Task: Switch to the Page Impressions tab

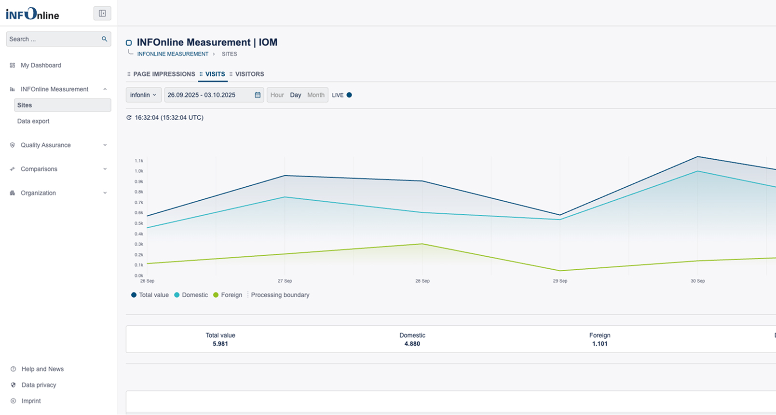Action: pyautogui.click(x=164, y=74)
